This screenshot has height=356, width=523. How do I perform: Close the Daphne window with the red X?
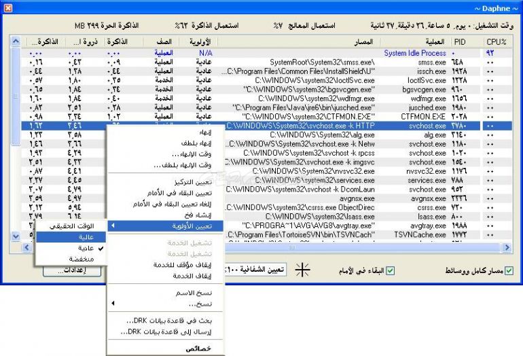pyautogui.click(x=8, y=8)
